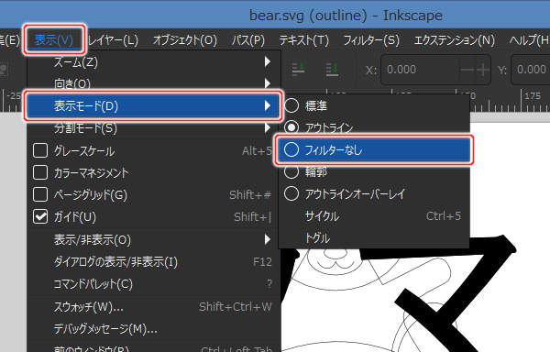Toggle the グレースケール checkbox
550x352 pixels.
pos(40,150)
